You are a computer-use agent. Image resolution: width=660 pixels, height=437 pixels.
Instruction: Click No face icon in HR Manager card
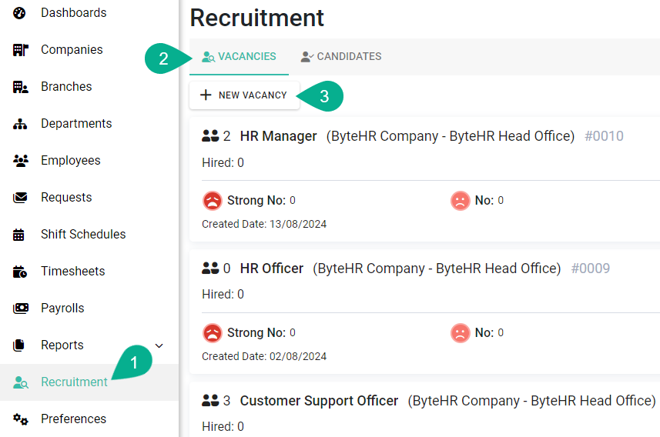(x=461, y=201)
